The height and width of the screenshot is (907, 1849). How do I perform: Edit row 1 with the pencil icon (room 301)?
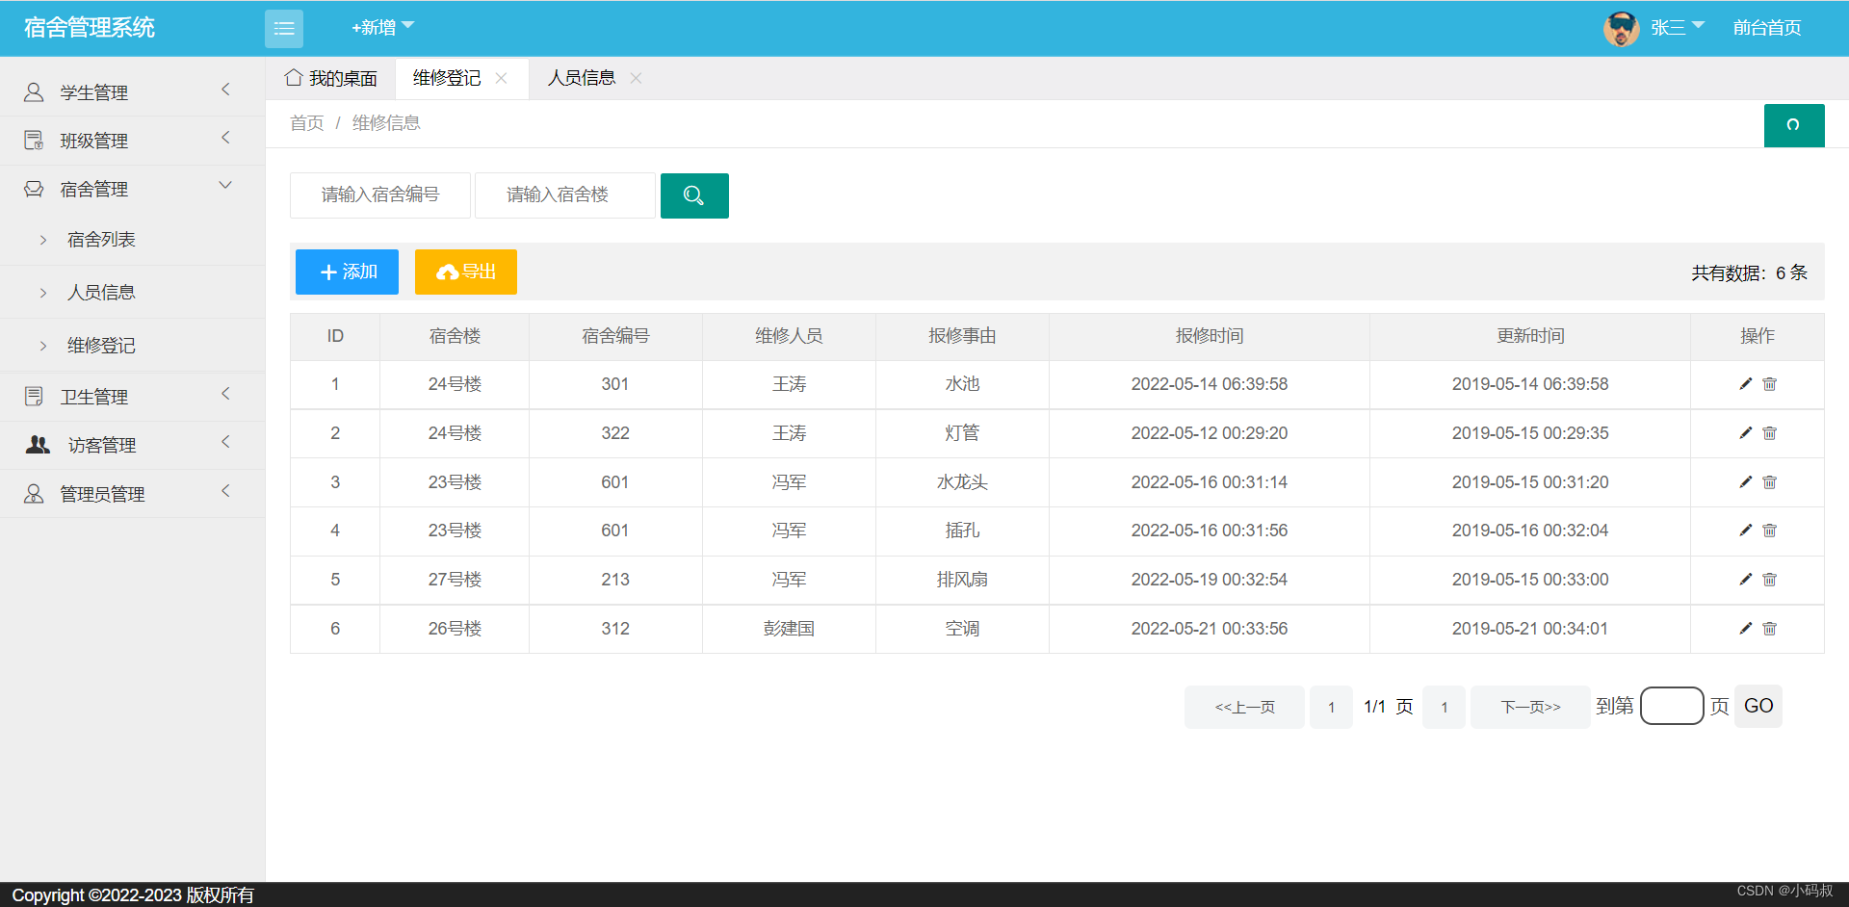coord(1745,384)
